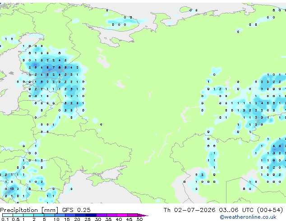Click the '10' legend scale label

click(x=56, y=219)
